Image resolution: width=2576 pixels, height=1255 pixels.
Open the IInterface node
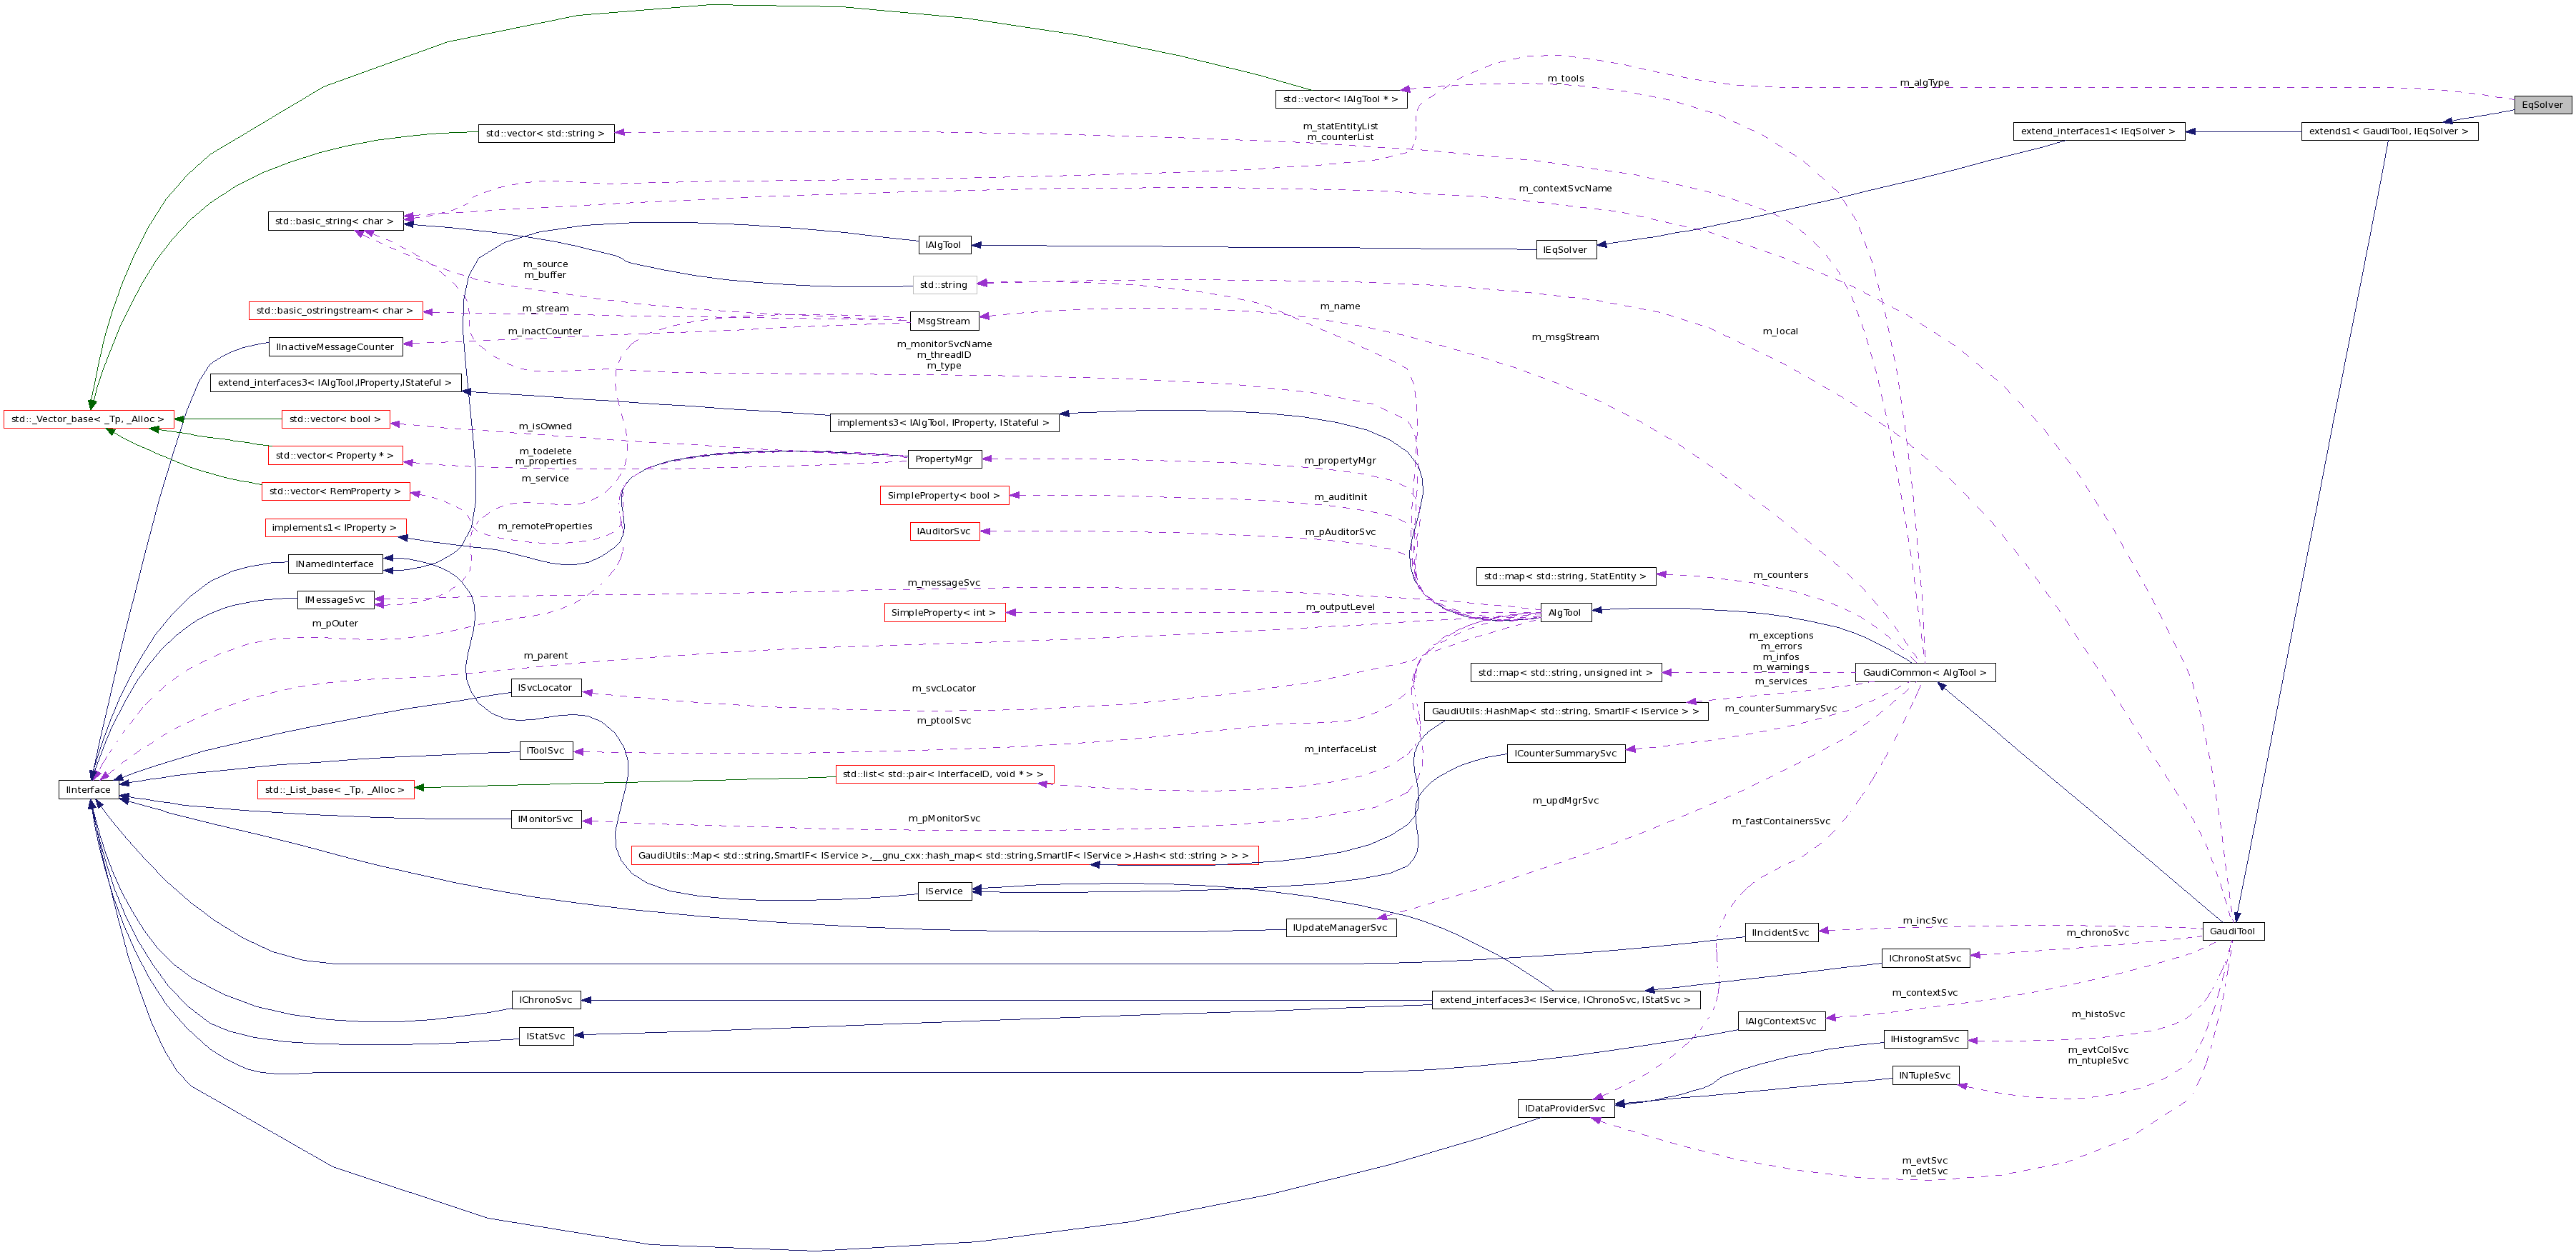(88, 789)
